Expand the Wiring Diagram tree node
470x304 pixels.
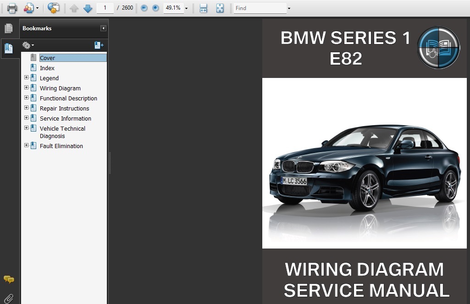click(27, 88)
